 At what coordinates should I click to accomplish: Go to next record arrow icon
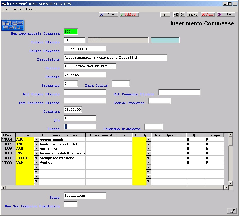tap(182, 15)
